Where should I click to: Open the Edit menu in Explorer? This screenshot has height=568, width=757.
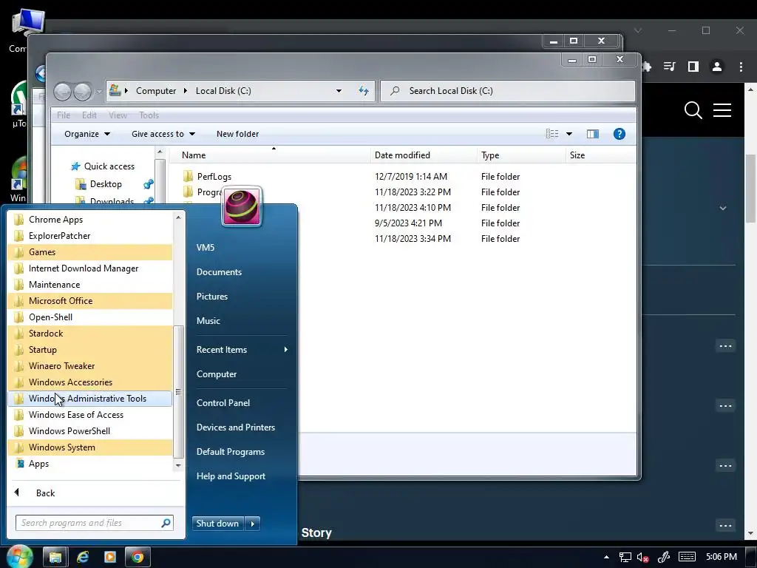coord(89,115)
